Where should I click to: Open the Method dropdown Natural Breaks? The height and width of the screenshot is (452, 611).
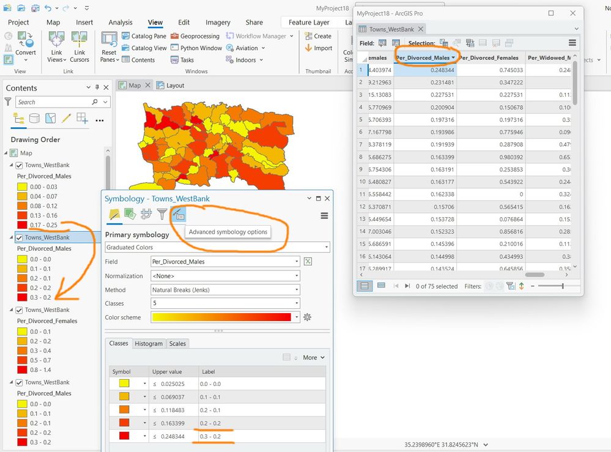coord(225,289)
